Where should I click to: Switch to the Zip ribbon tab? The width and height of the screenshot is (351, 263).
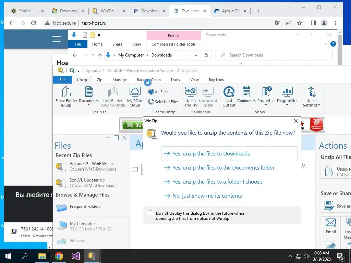click(x=100, y=80)
